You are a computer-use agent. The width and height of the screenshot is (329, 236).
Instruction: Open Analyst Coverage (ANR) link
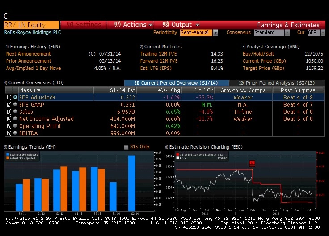coord(271,47)
